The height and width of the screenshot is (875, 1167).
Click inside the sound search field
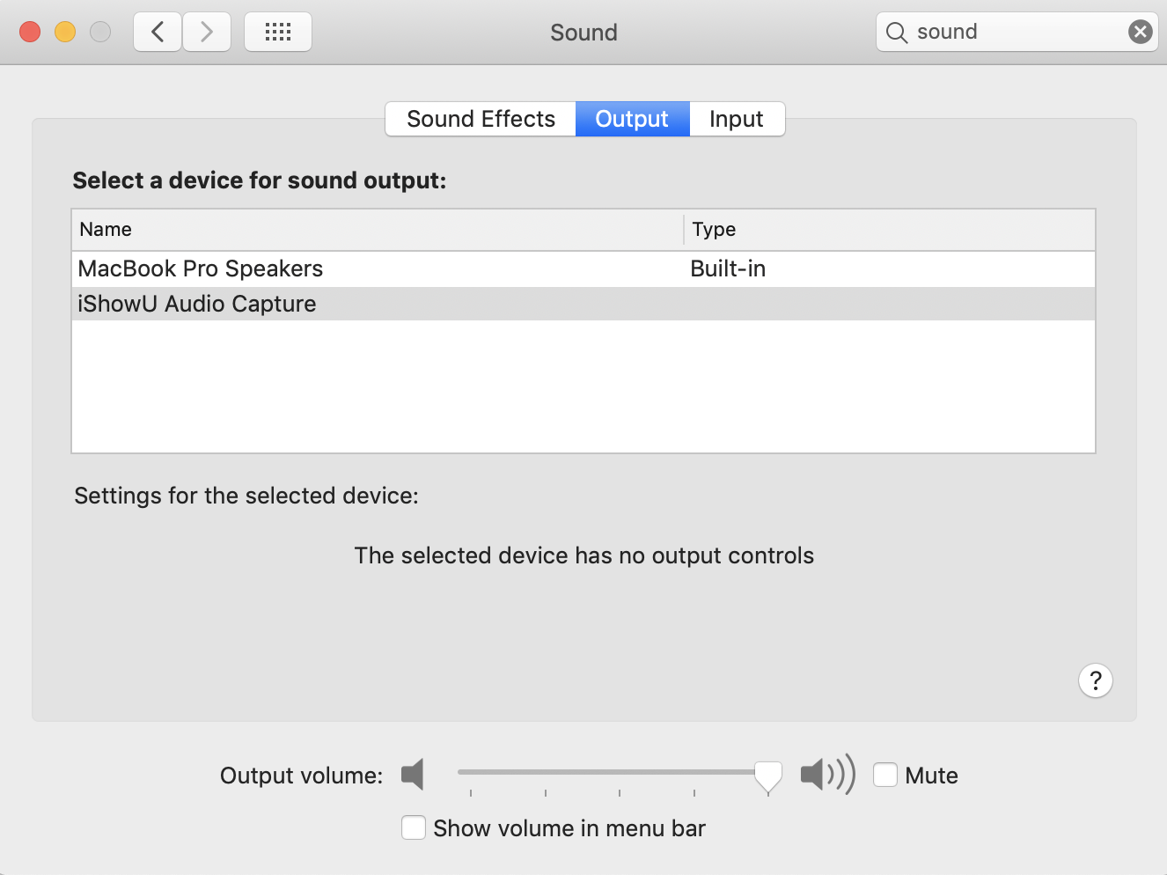1012,33
